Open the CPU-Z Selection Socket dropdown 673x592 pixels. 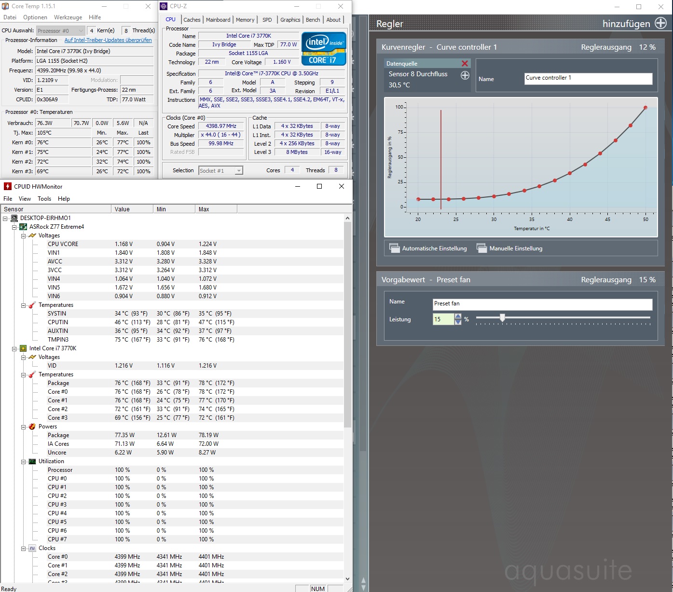point(220,170)
